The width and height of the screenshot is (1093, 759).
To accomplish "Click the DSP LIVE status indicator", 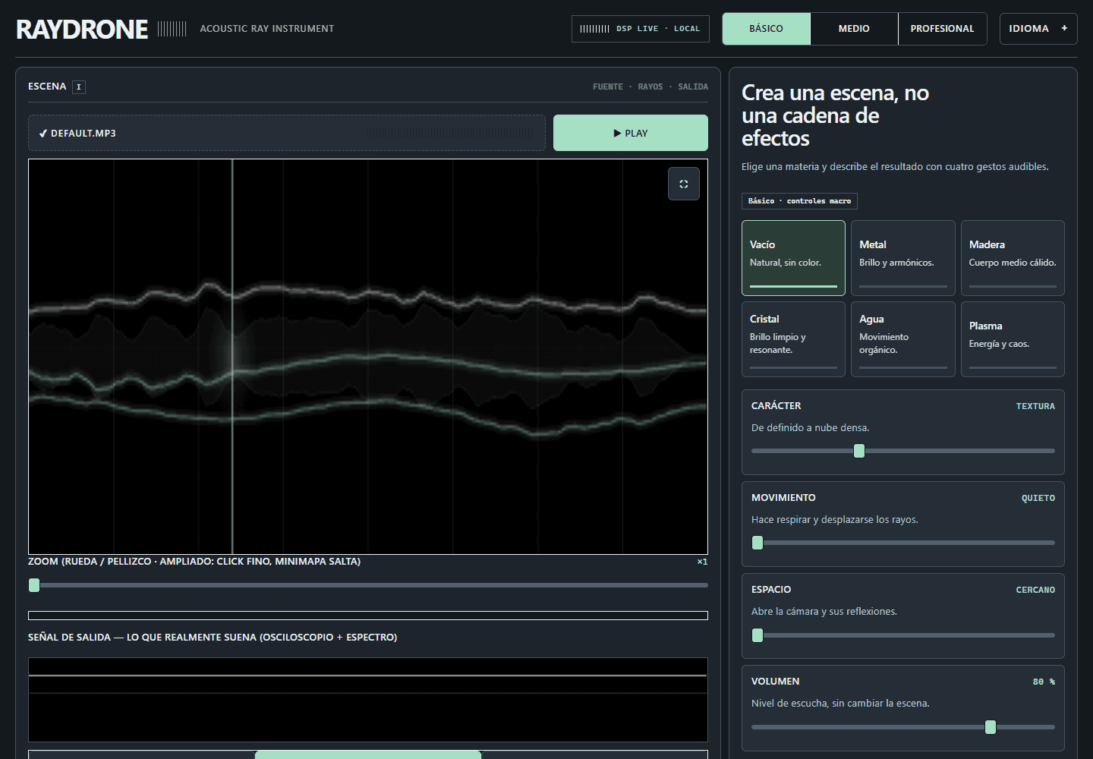I will click(641, 29).
